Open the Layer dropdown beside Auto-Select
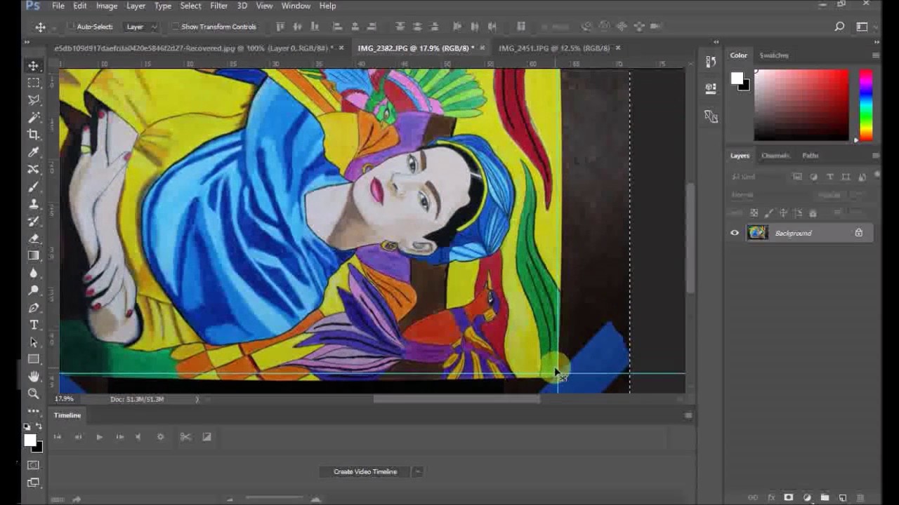899x505 pixels. click(140, 27)
